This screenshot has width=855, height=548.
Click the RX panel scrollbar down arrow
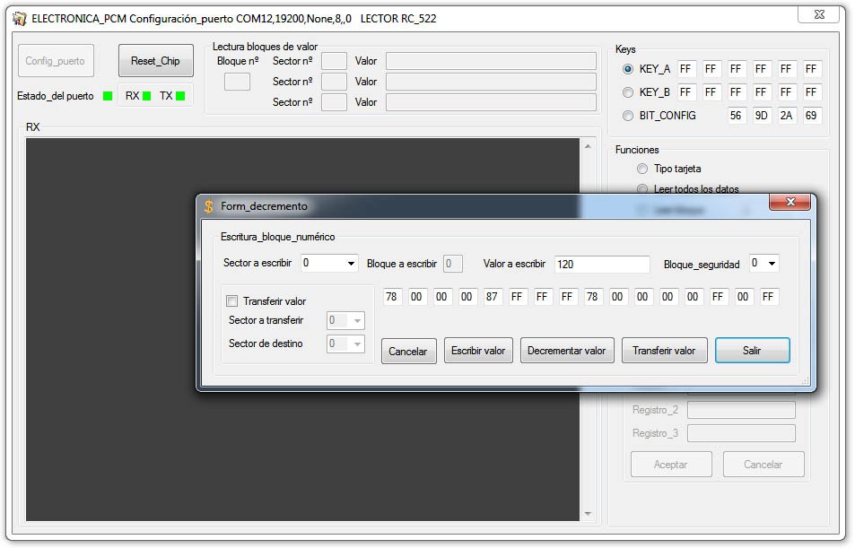[x=588, y=514]
